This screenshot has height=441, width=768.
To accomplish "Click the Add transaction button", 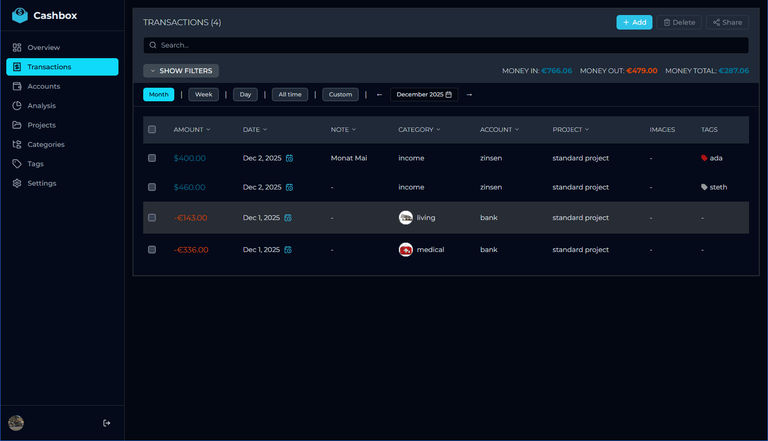I will (634, 22).
